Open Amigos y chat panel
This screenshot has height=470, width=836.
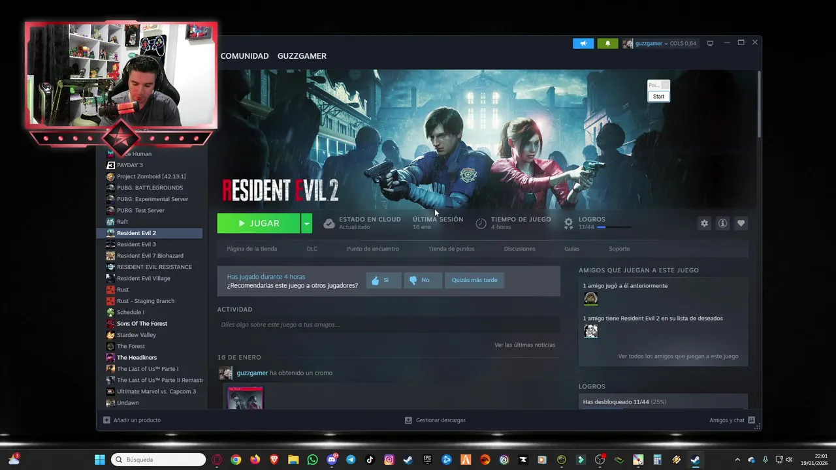[x=732, y=420]
